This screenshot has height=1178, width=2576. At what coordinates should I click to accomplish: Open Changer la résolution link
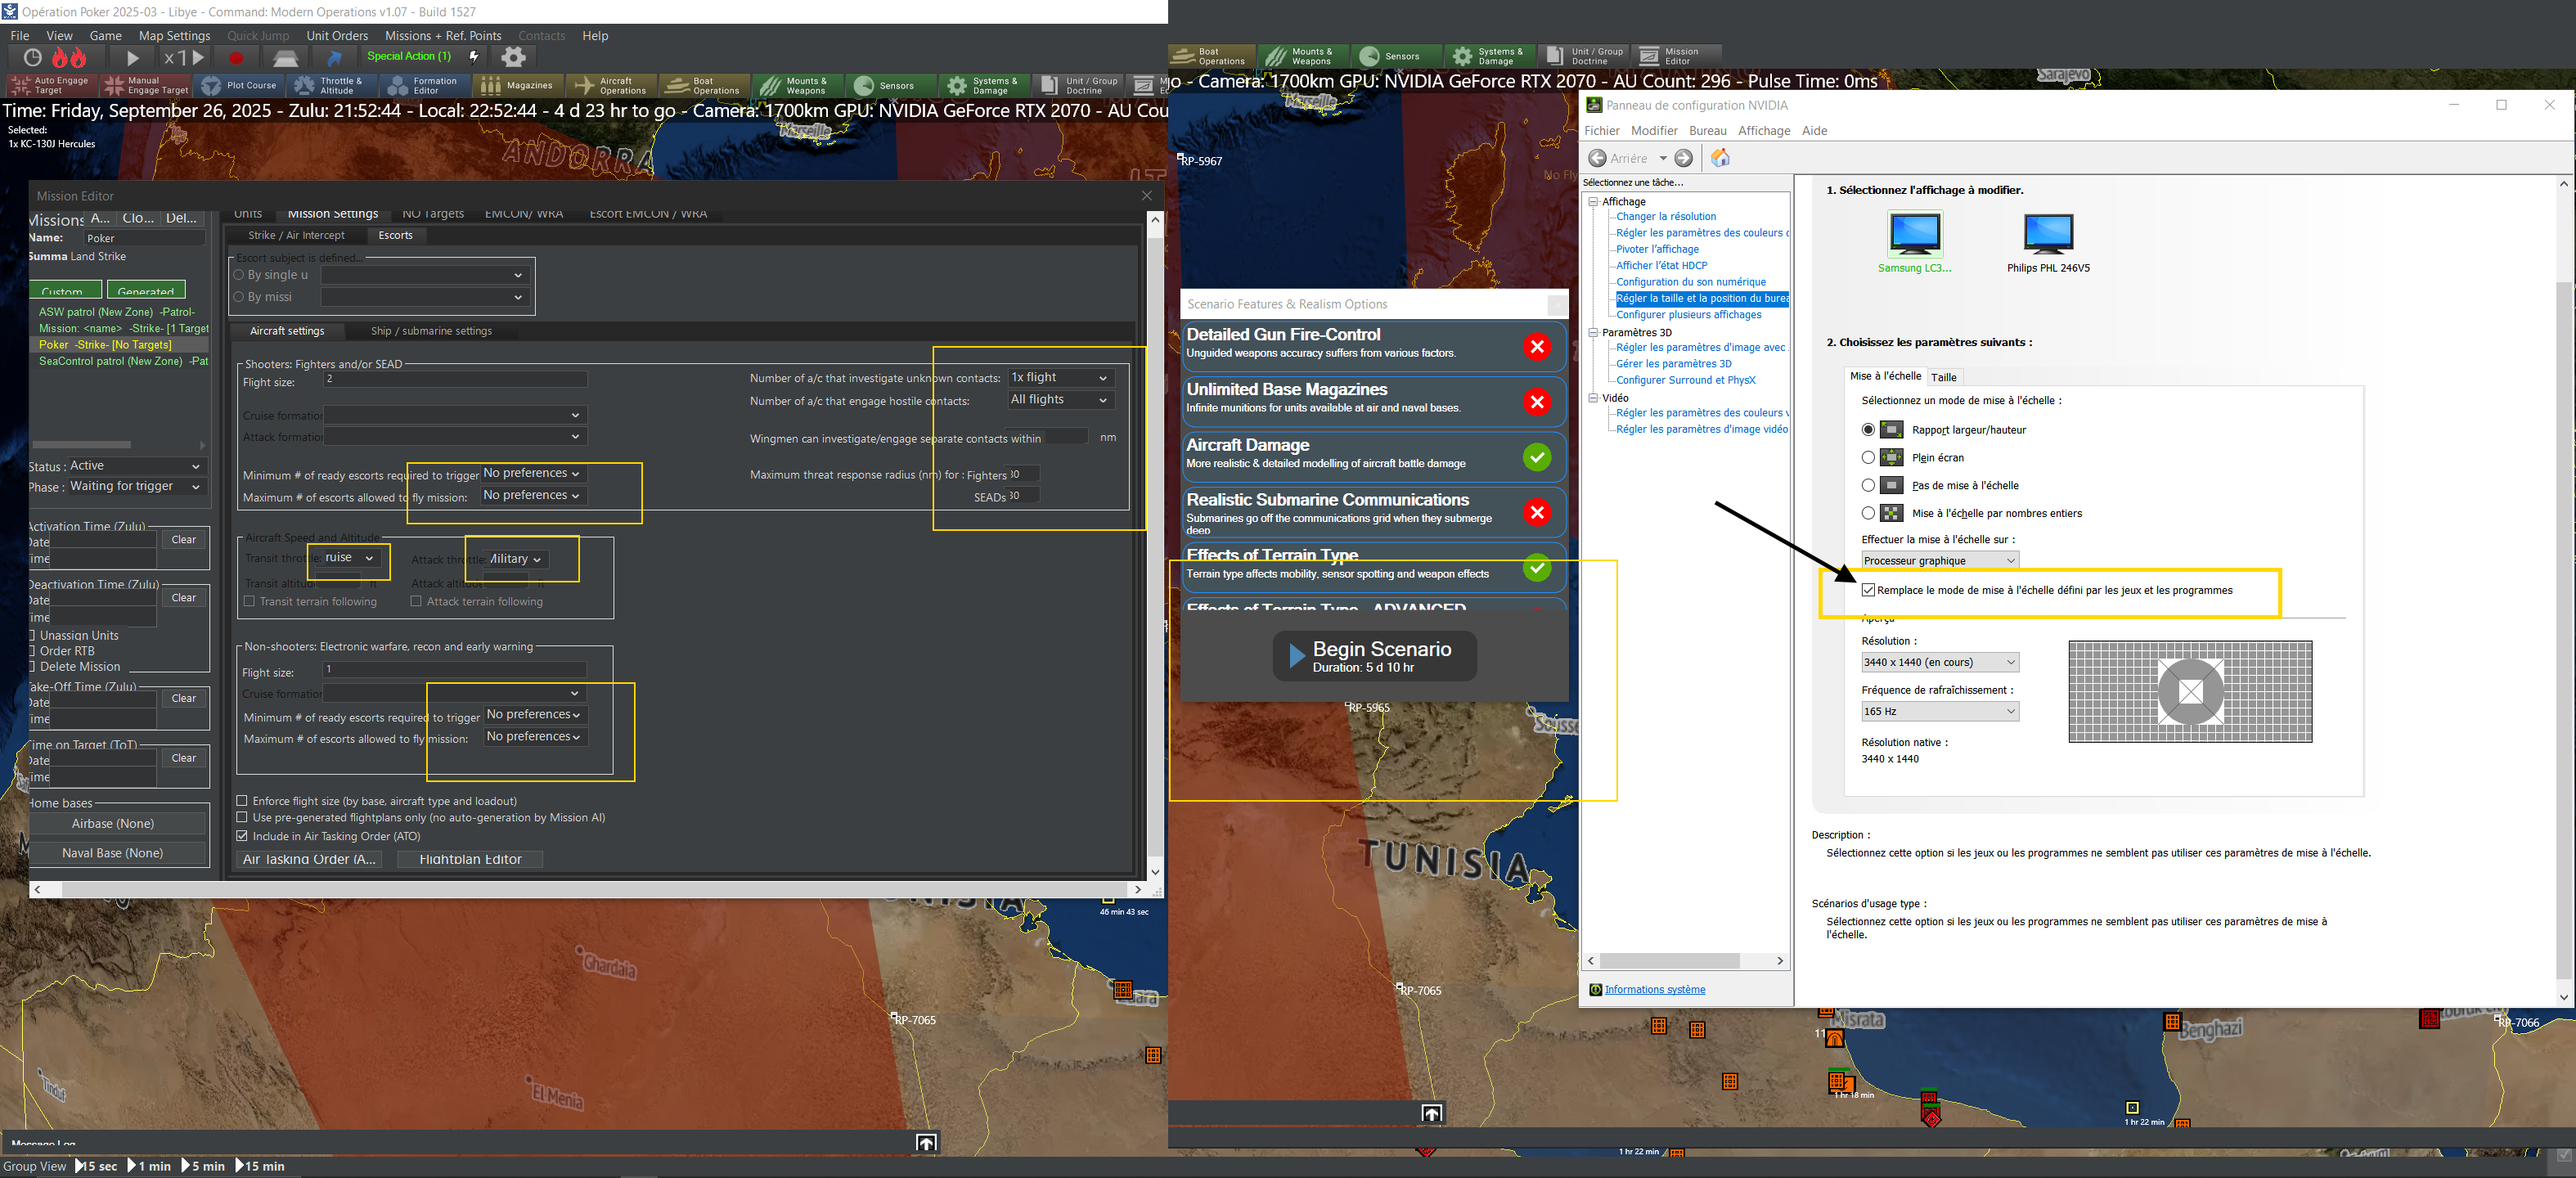pos(1666,217)
